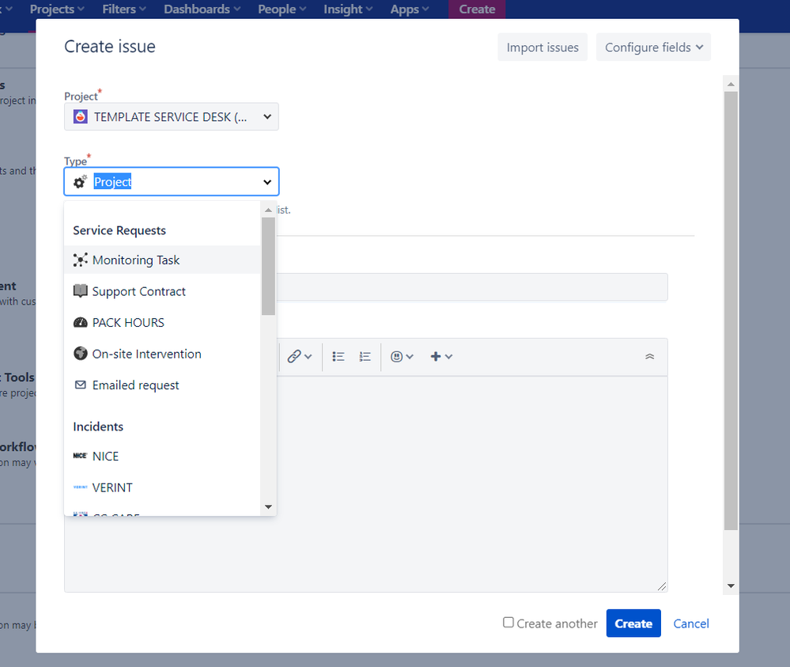Insert a bullet list
This screenshot has width=790, height=667.
(x=338, y=356)
